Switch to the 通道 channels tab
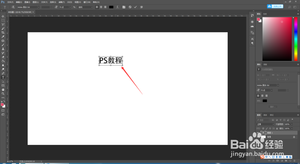This screenshot has width=300, height=164. tap(265, 115)
